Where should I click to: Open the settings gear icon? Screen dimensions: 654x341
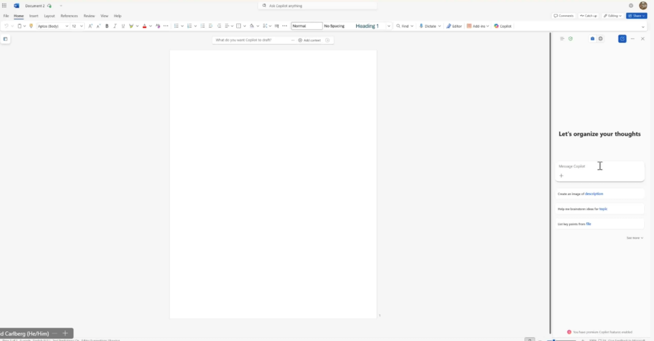click(631, 6)
